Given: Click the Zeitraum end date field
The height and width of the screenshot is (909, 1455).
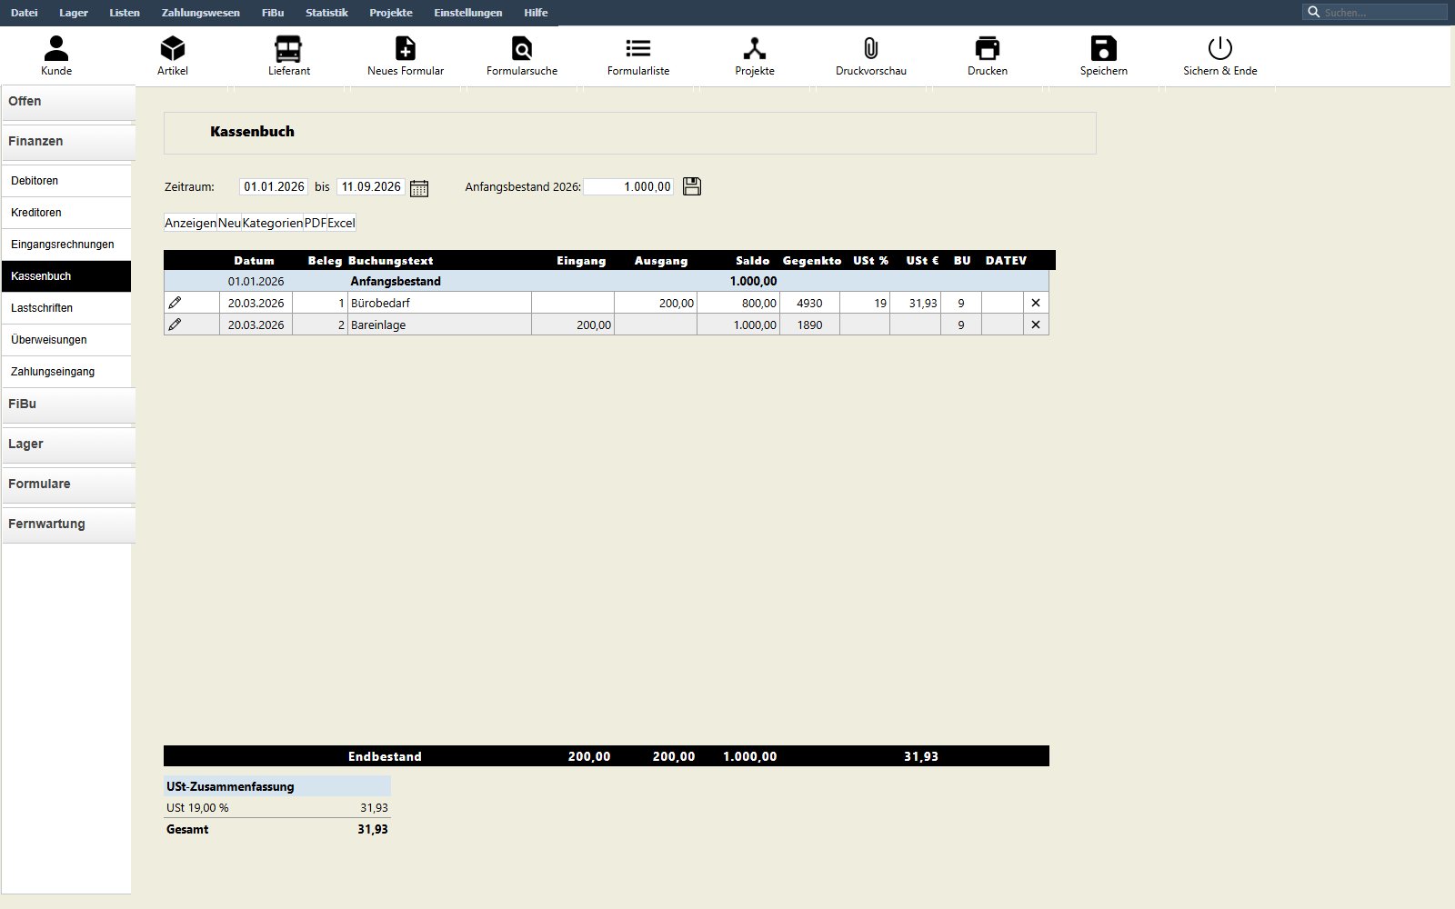Looking at the screenshot, I should point(371,186).
